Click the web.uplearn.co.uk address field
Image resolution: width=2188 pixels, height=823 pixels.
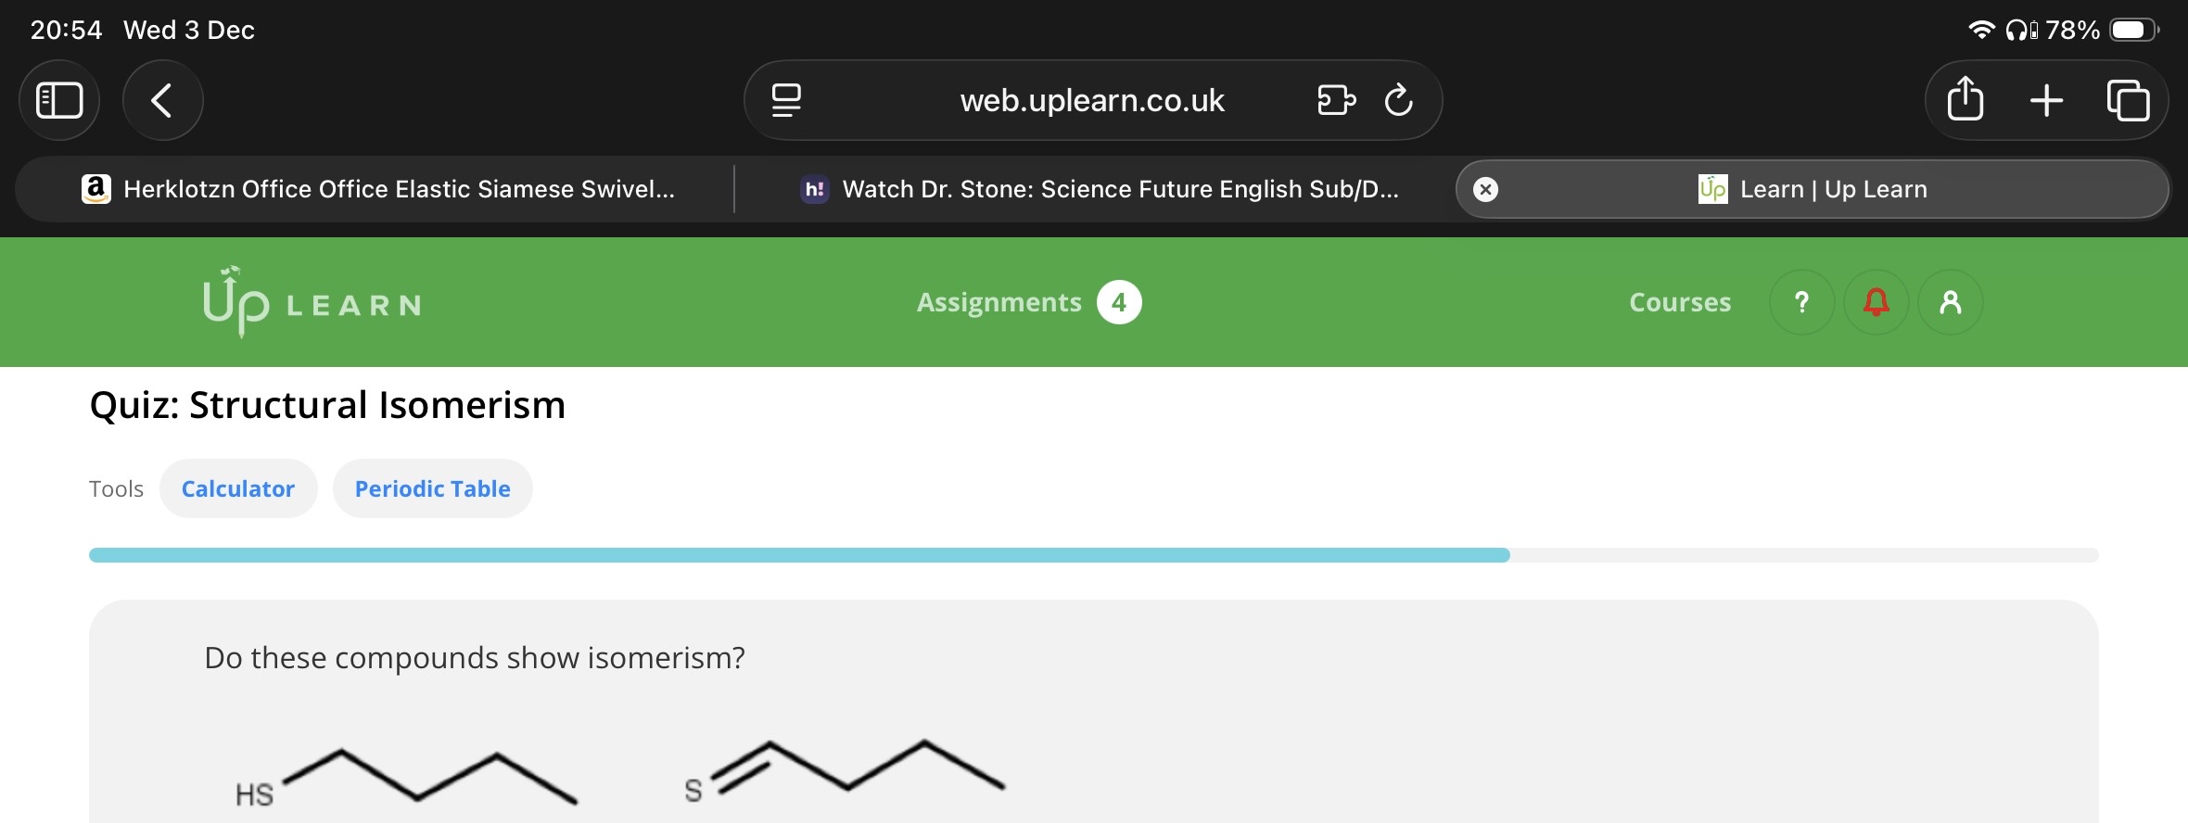1092,100
